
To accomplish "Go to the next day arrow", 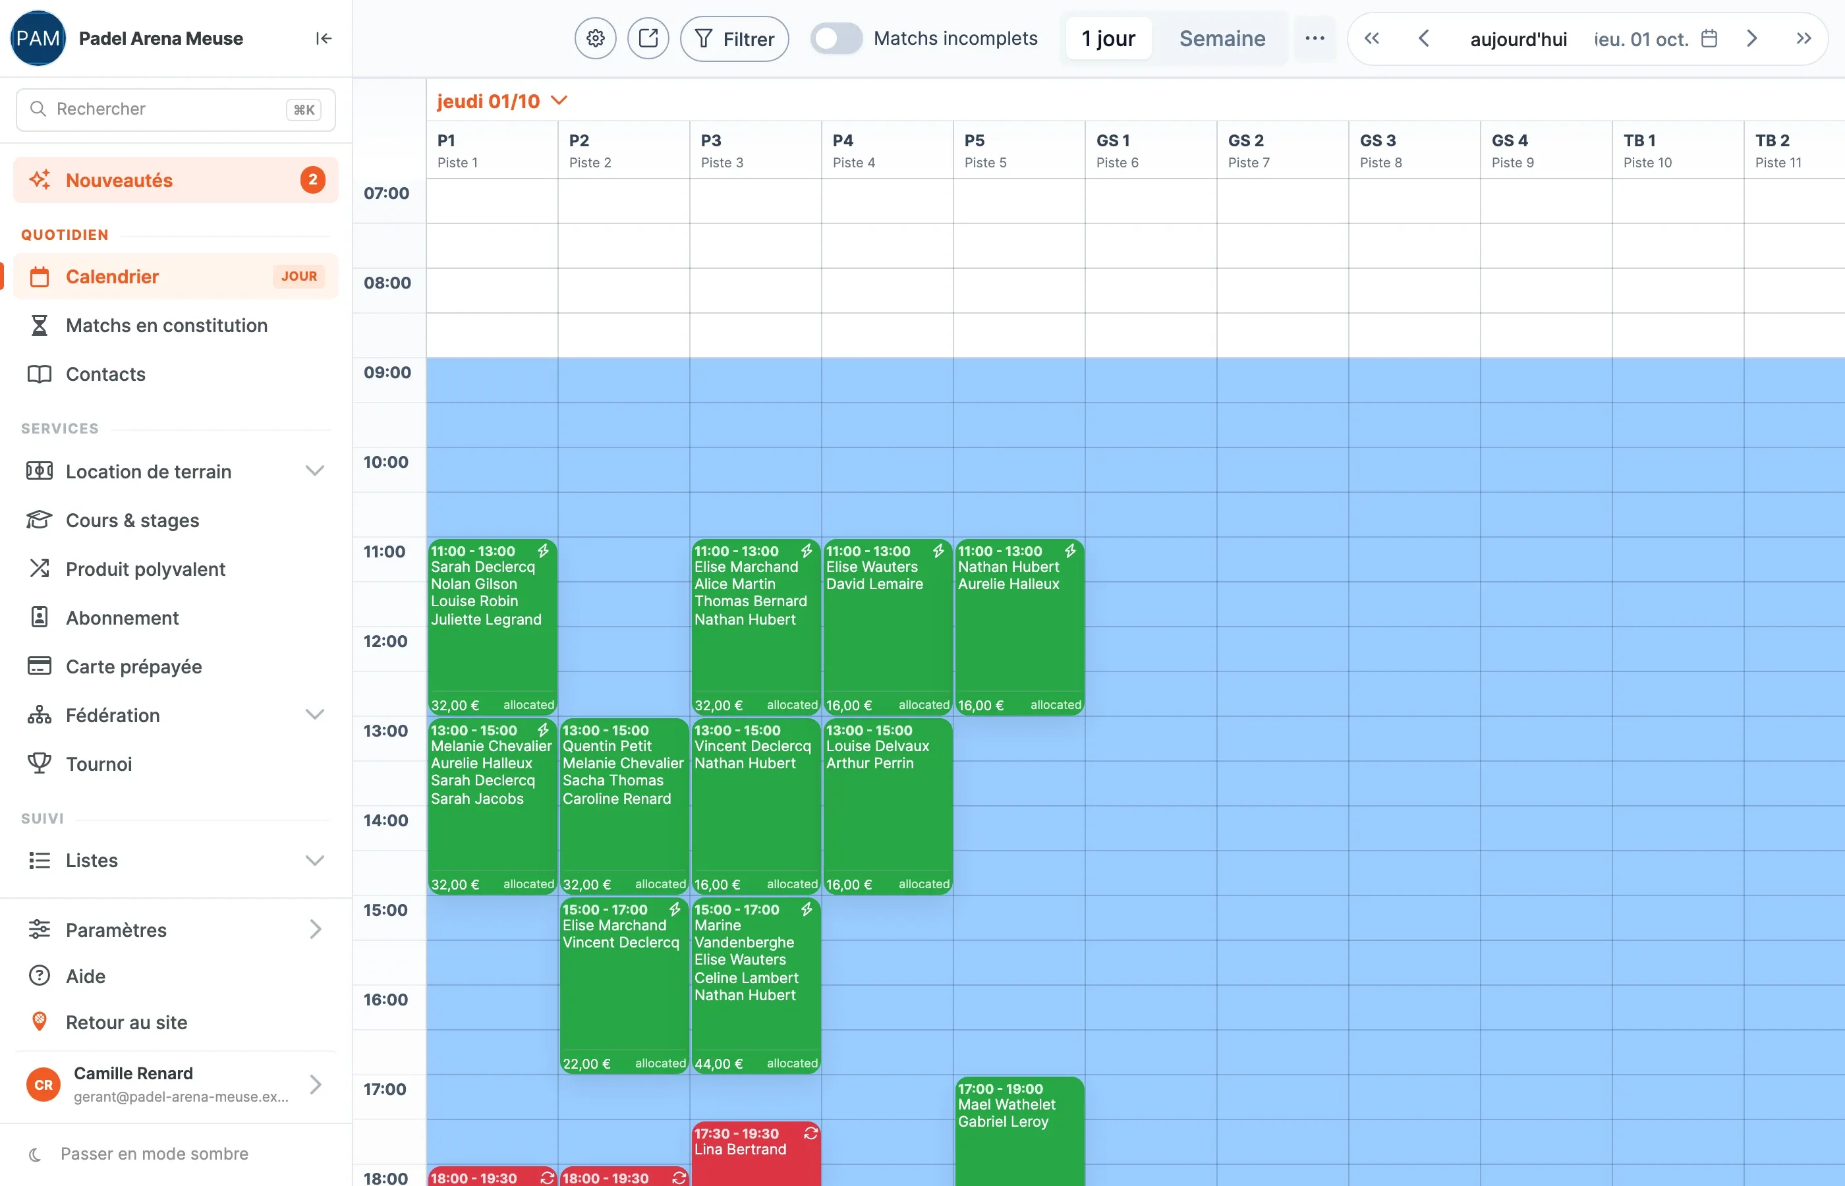I will (1751, 38).
